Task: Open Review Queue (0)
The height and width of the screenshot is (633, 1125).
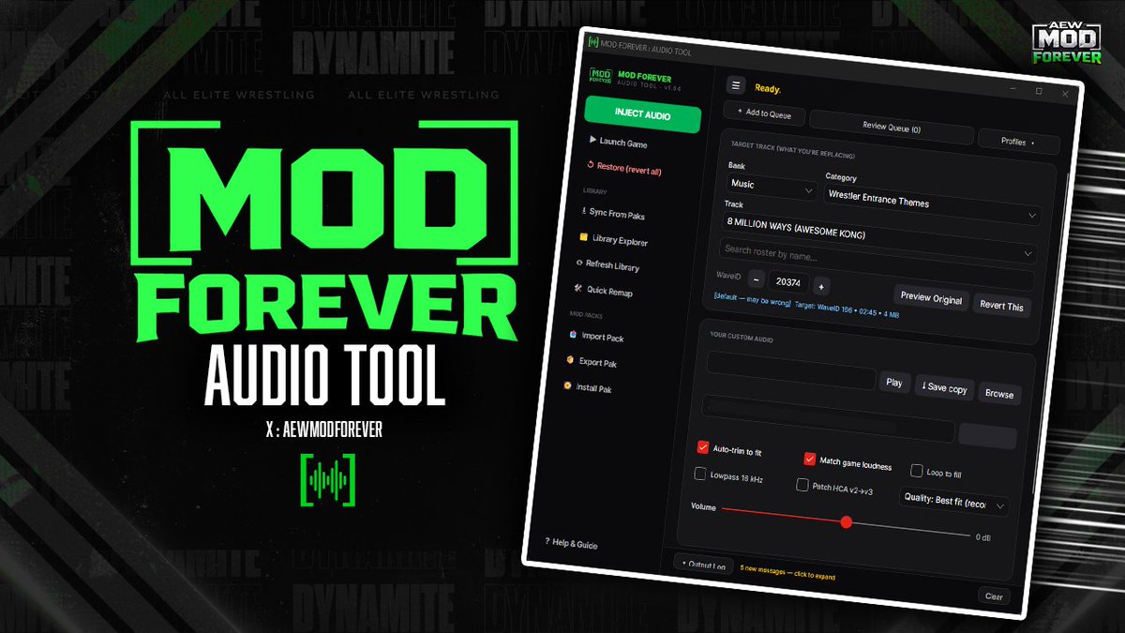Action: point(891,128)
